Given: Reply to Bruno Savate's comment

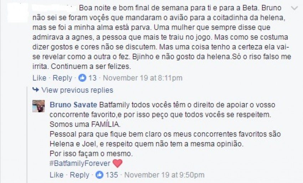Looking at the screenshot, I should [79, 175].
